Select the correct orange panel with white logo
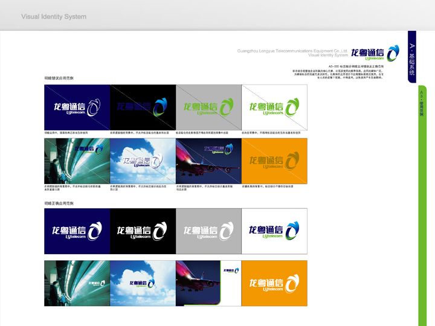This screenshot has height=326, width=435. [274, 283]
